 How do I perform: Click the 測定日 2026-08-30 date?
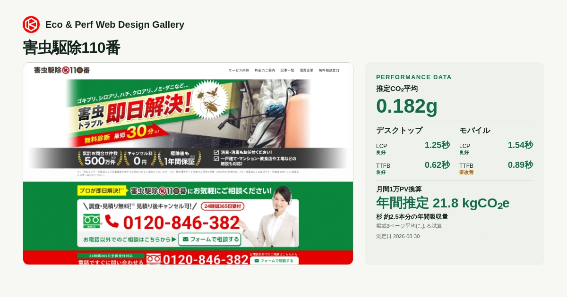click(398, 236)
